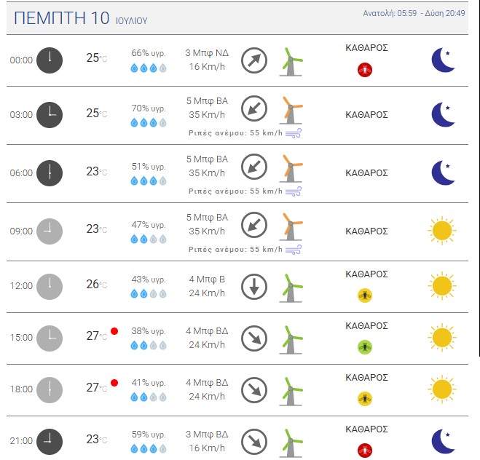Click the red mosquito icon at 00:00

366,69
